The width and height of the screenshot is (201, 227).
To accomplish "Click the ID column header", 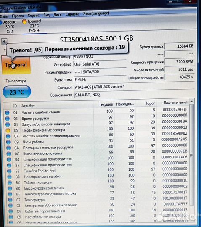I will pos(15,106).
